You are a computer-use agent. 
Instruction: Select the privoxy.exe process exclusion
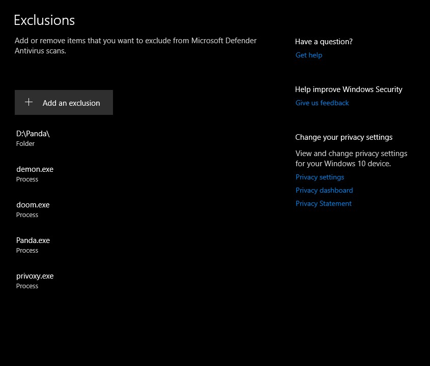tap(35, 281)
